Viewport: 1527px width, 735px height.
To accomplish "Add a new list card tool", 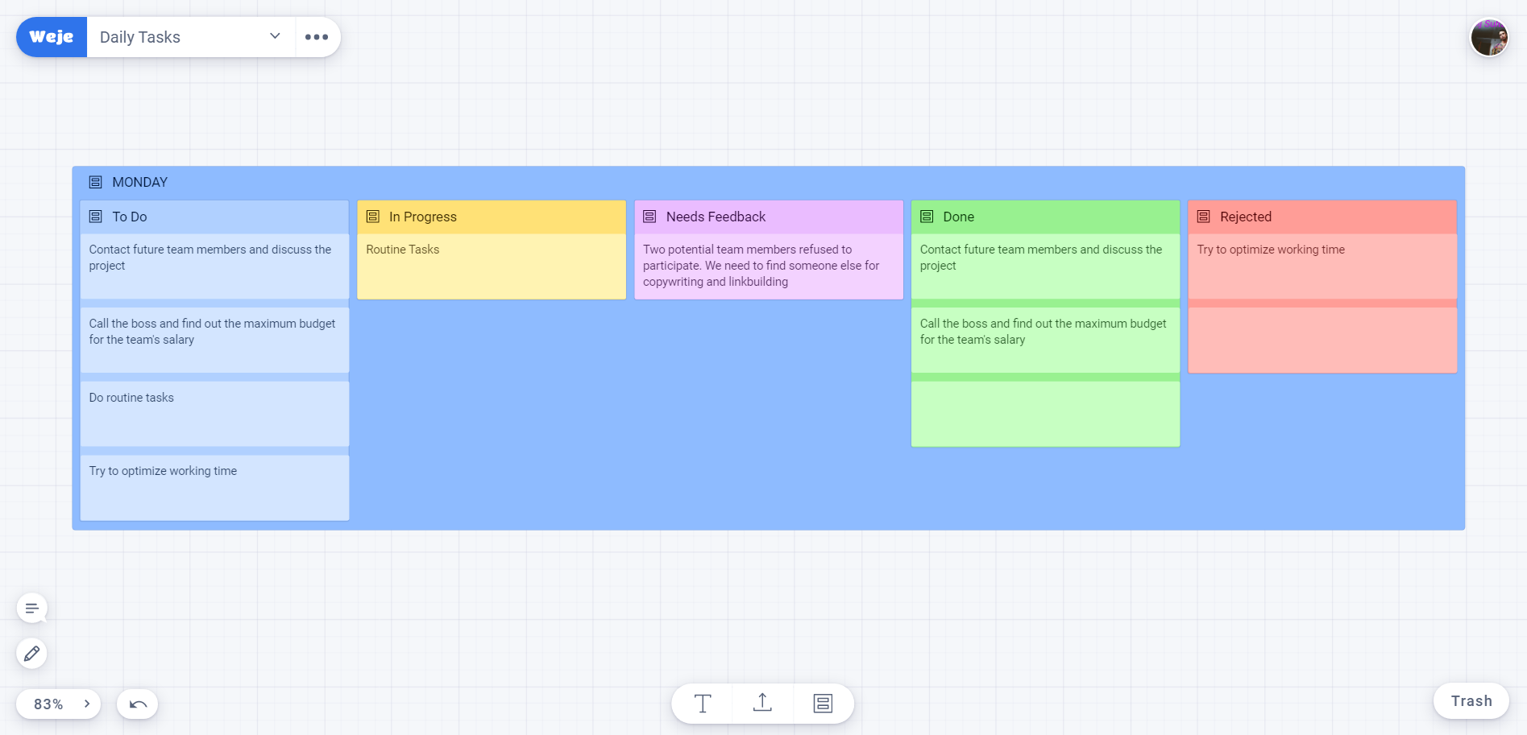I will pyautogui.click(x=823, y=704).
